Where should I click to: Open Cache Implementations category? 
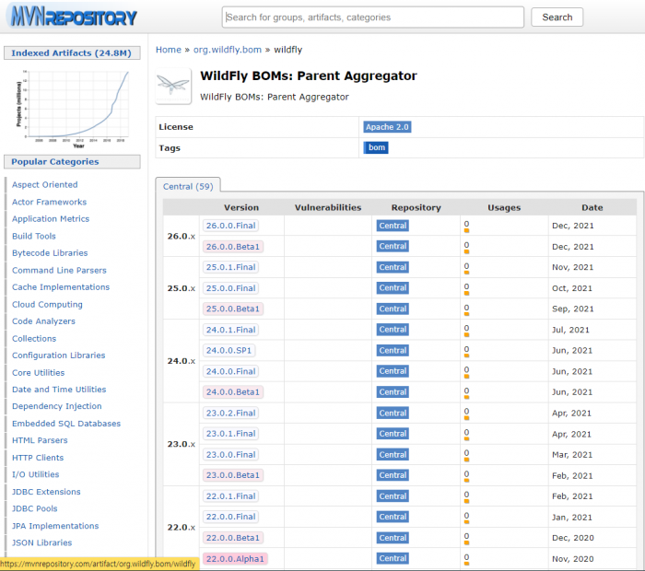[61, 287]
